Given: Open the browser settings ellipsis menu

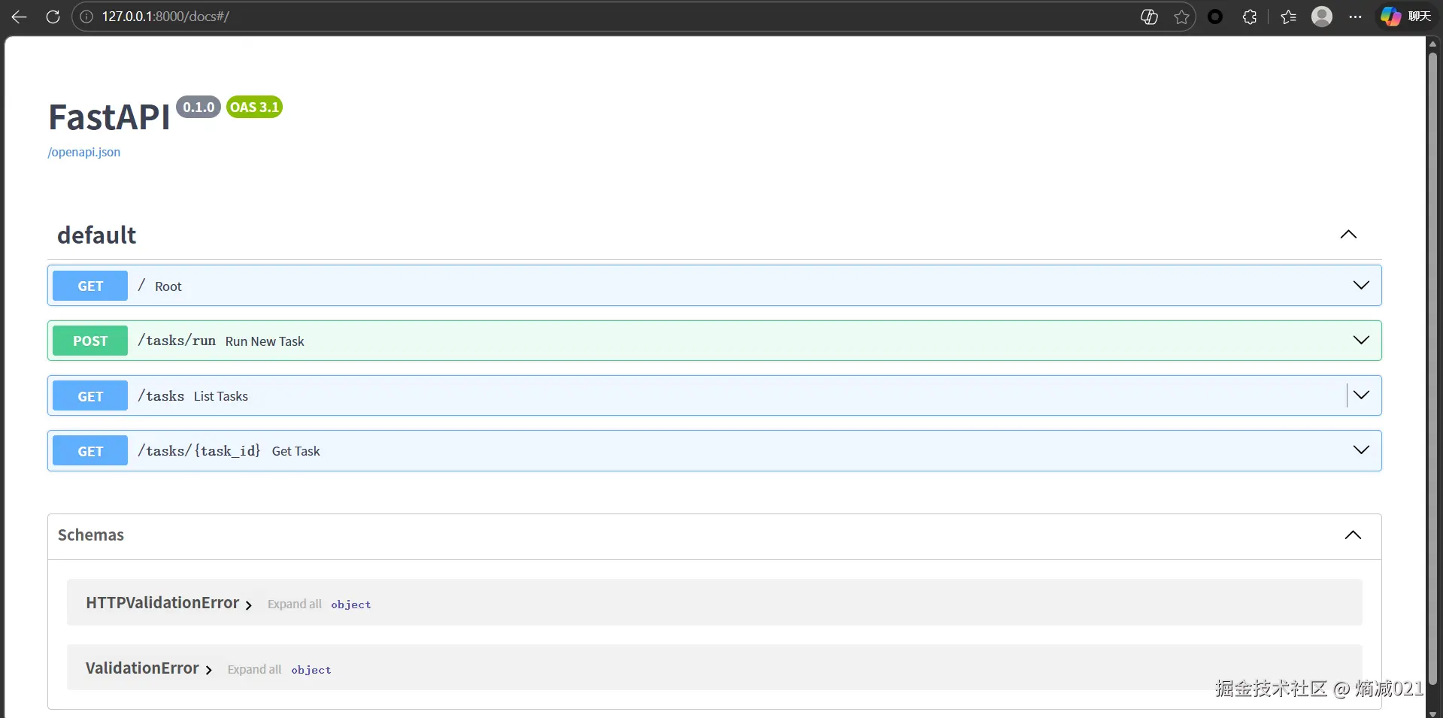Looking at the screenshot, I should pos(1357,17).
